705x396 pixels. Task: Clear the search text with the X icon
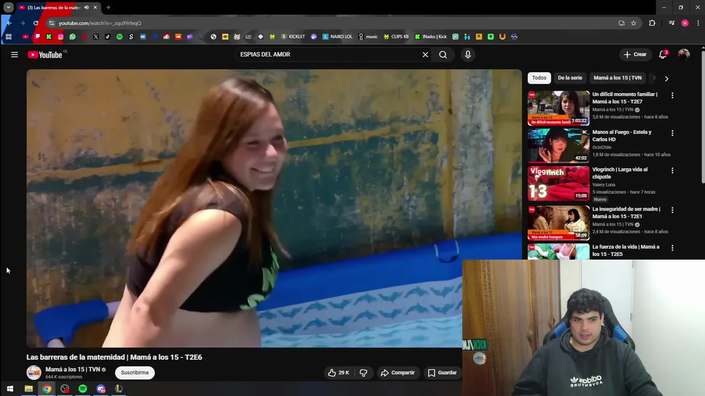pos(425,54)
